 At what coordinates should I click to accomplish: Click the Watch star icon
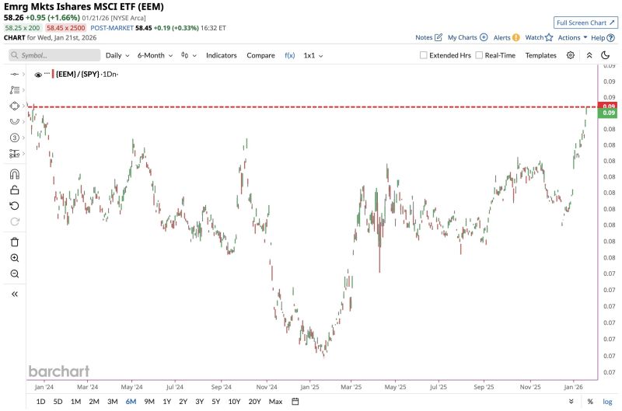click(x=549, y=37)
